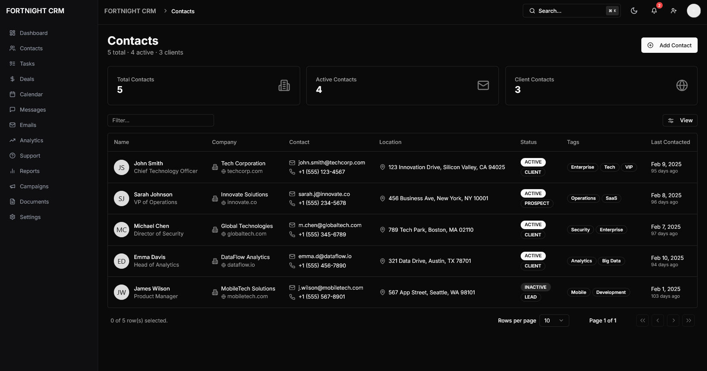
Task: Click the Settings gear icon in sidebar
Action: [x=12, y=217]
